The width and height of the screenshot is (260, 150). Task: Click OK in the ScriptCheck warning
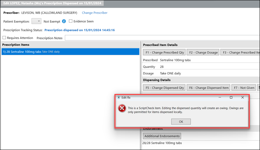(181, 122)
